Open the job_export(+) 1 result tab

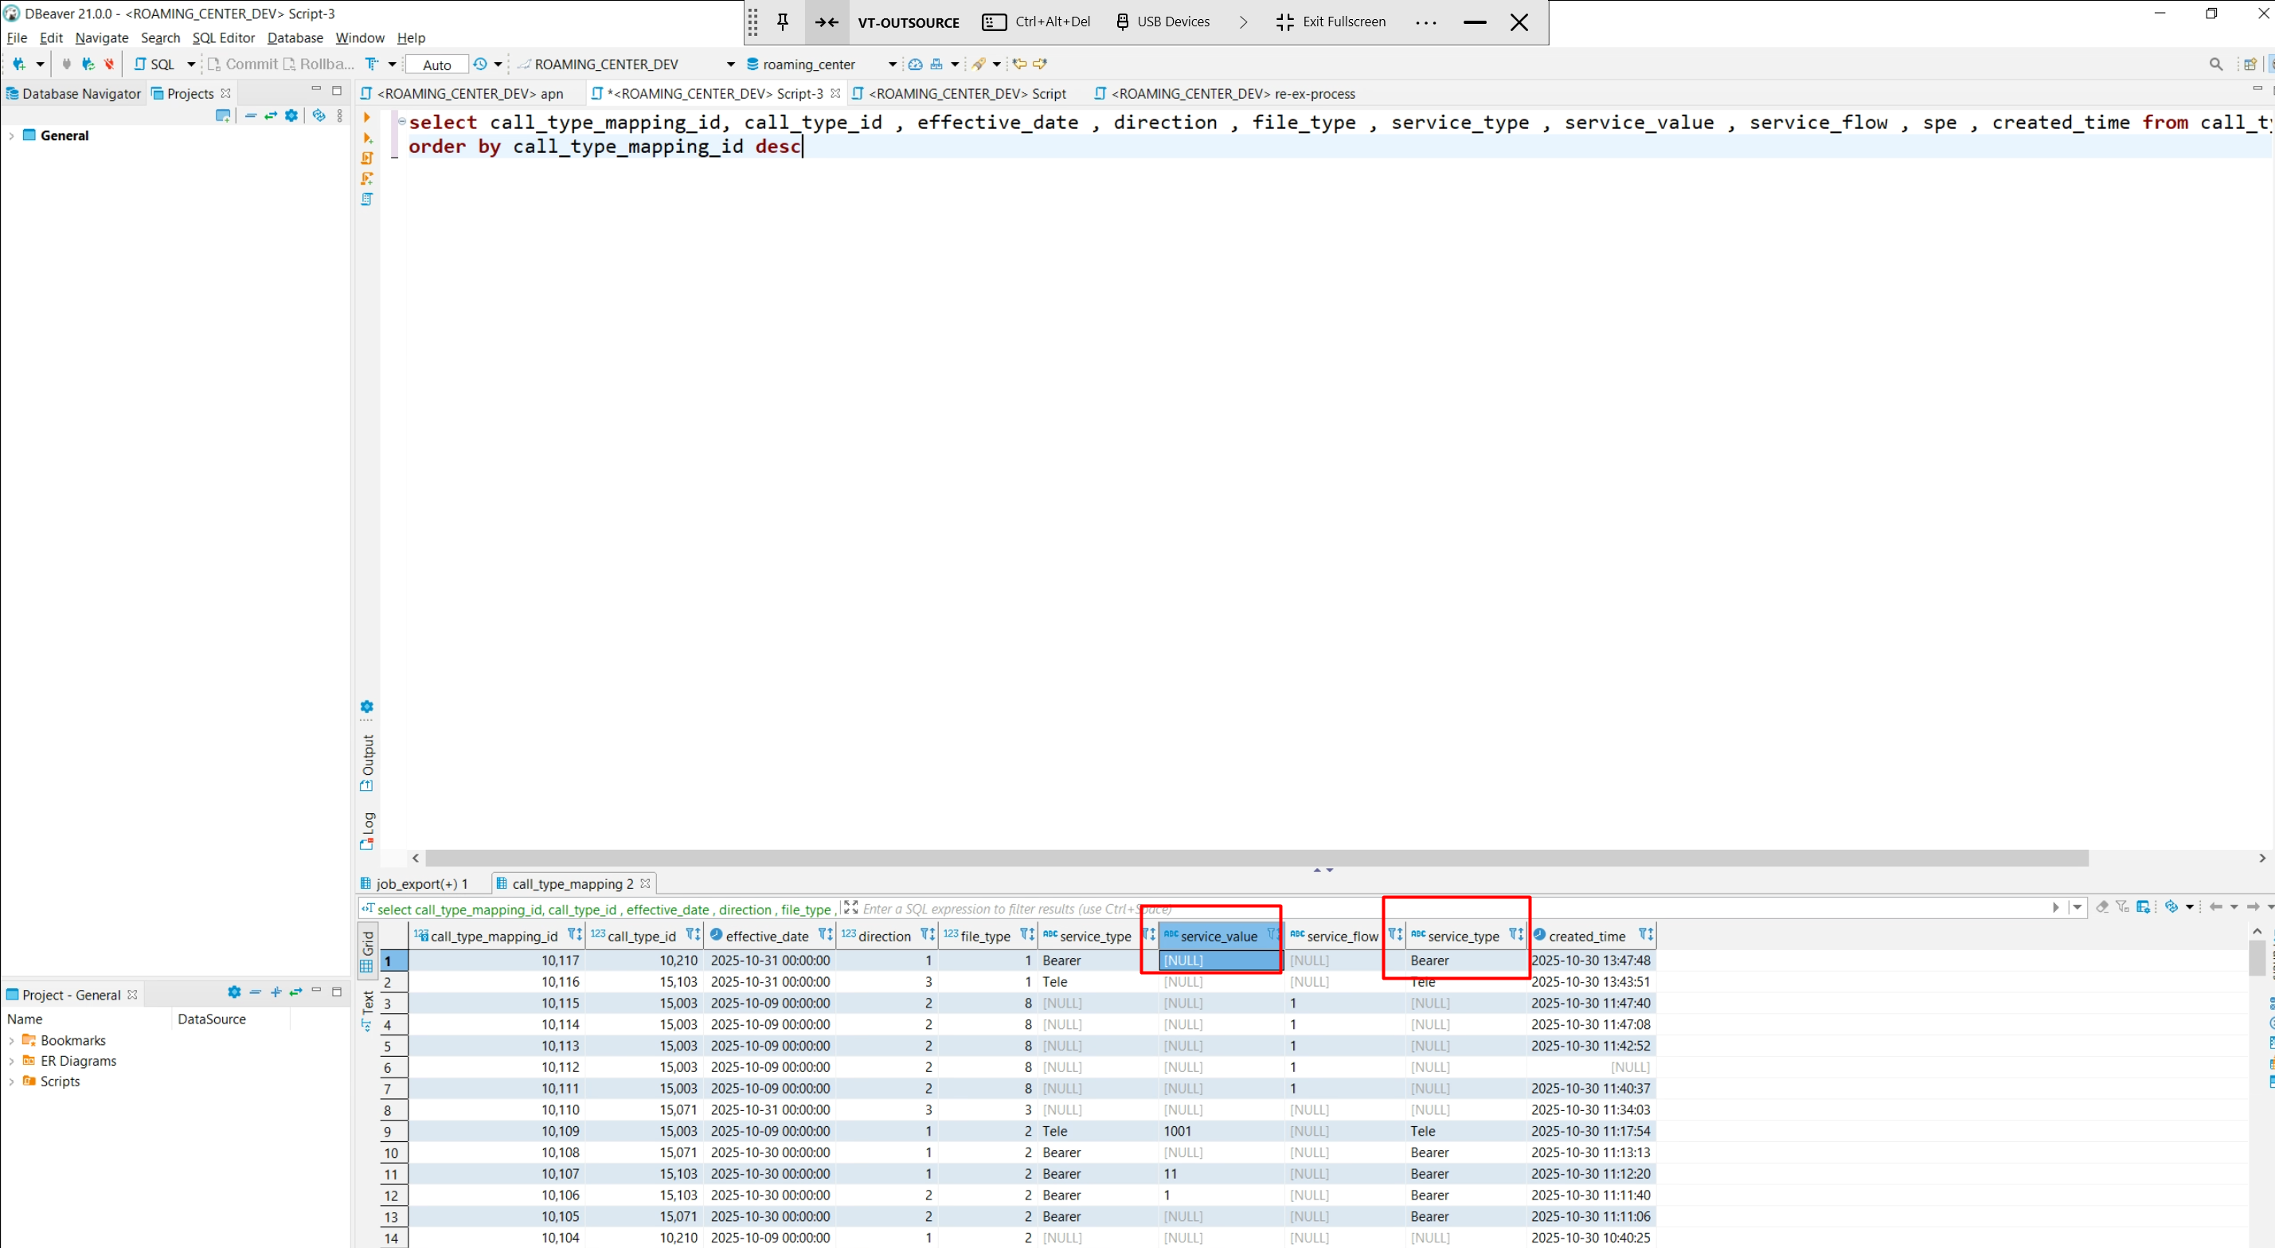(421, 883)
